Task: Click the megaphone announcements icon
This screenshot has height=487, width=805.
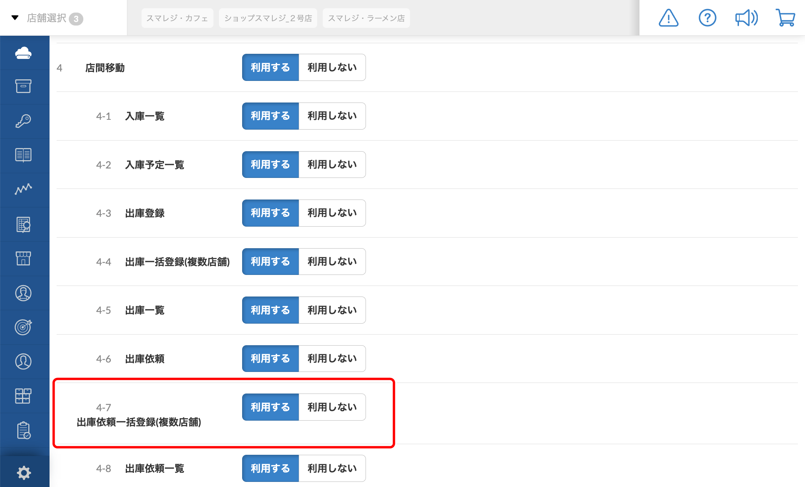Action: (746, 18)
